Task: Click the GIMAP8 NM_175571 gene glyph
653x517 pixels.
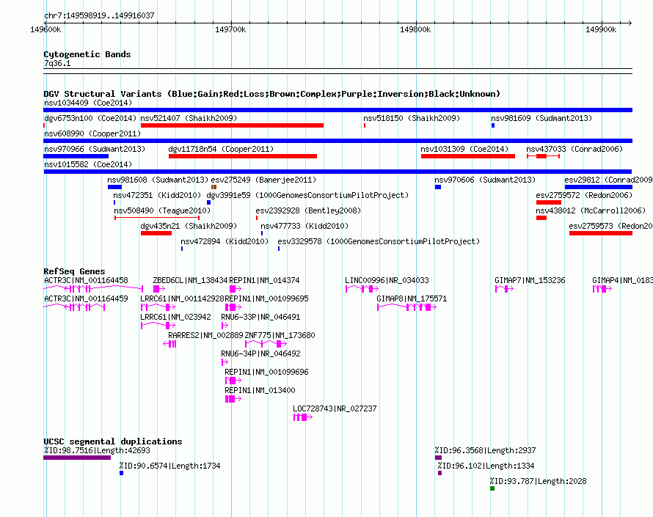Action: point(407,307)
